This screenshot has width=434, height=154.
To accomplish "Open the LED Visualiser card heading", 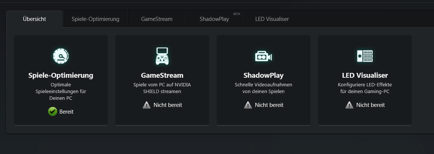I will pyautogui.click(x=365, y=76).
